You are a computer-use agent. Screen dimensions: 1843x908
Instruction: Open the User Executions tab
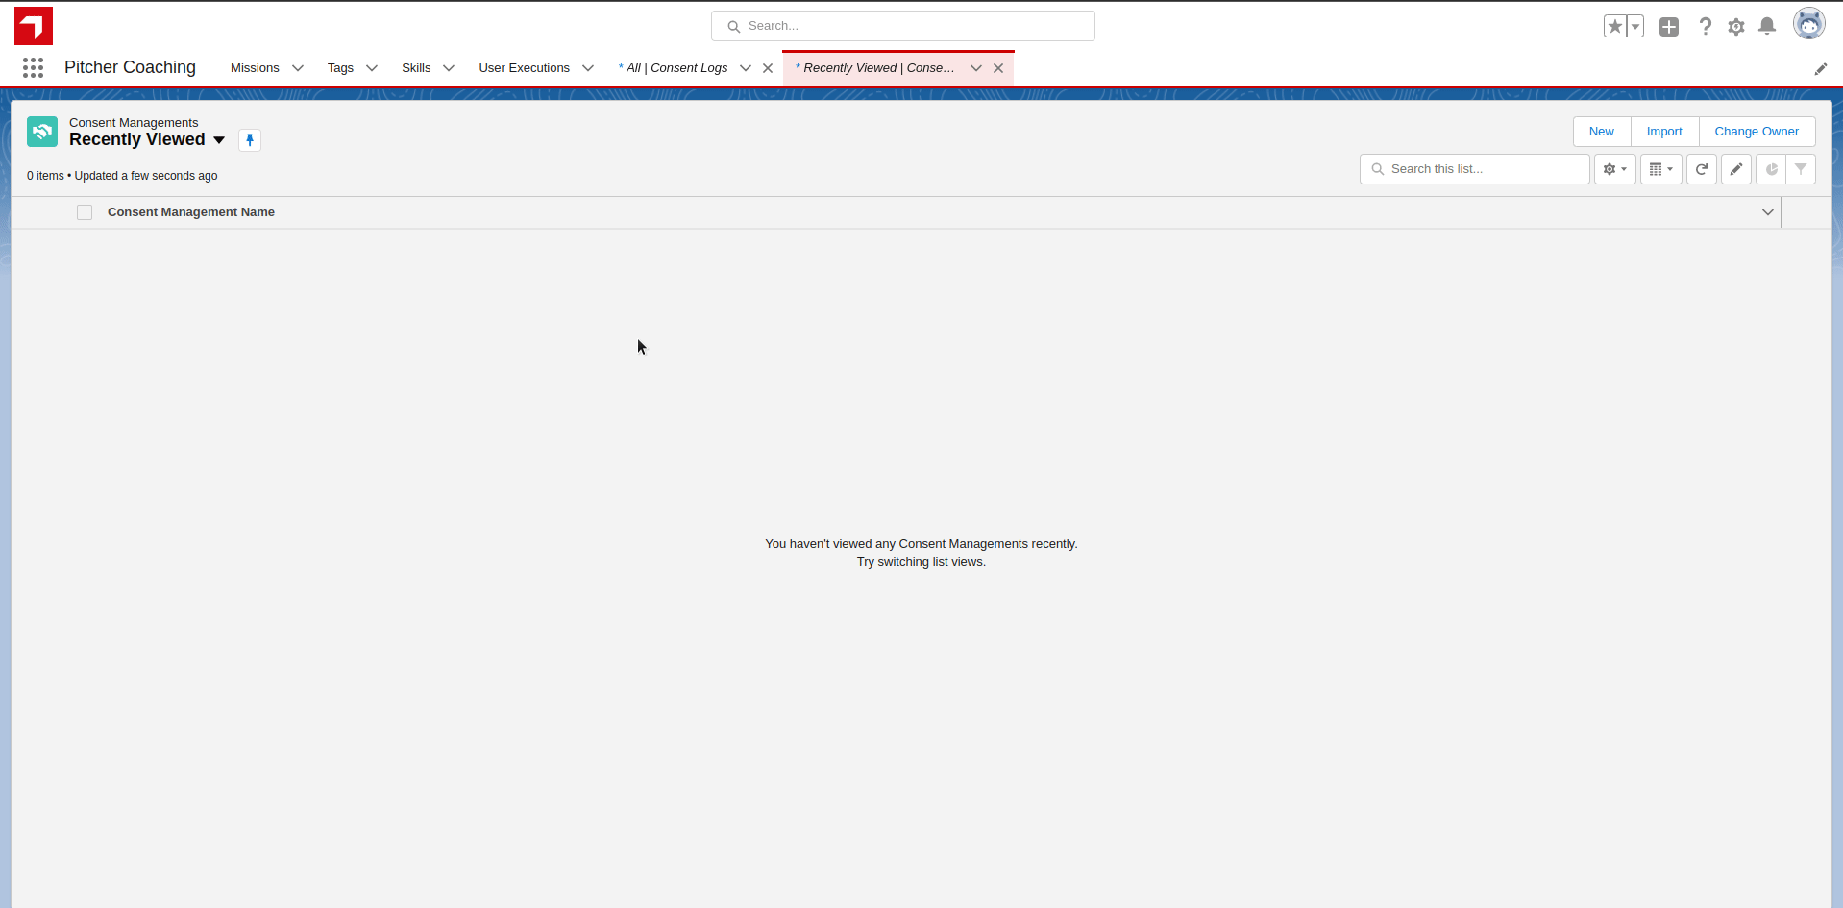click(x=524, y=68)
